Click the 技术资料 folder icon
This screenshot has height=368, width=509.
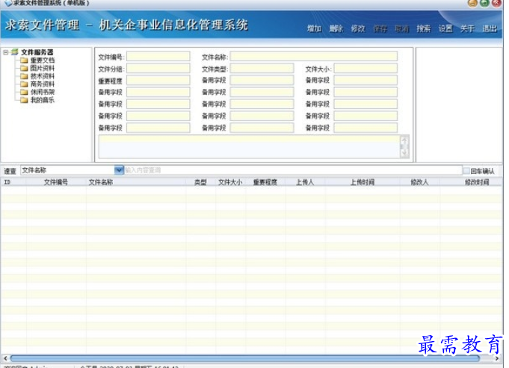[24, 76]
